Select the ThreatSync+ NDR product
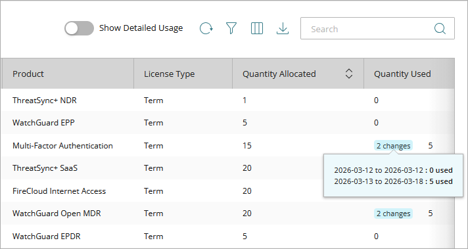This screenshot has width=468, height=249. click(45, 101)
